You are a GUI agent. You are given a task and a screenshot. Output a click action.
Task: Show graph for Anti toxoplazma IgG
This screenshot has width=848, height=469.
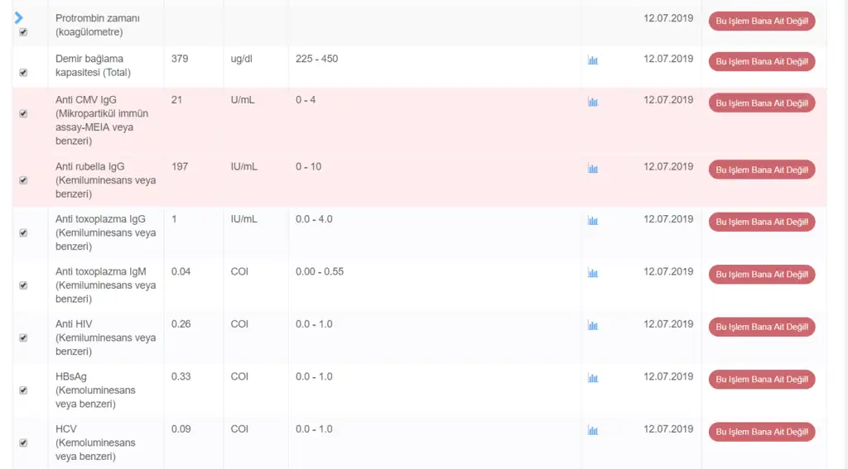click(x=592, y=221)
